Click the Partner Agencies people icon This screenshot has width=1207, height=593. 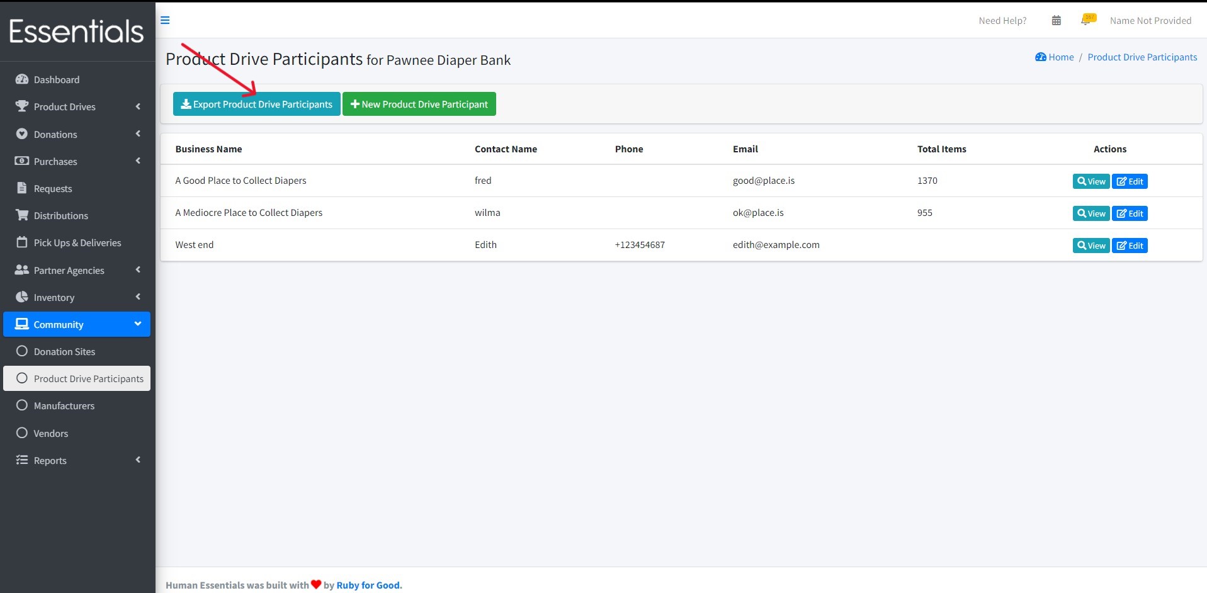click(22, 270)
